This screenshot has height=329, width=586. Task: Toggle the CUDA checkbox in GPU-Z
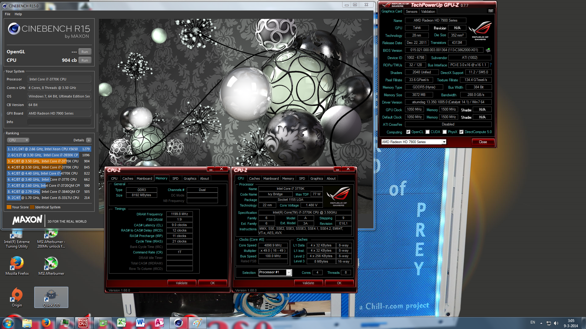pos(428,132)
